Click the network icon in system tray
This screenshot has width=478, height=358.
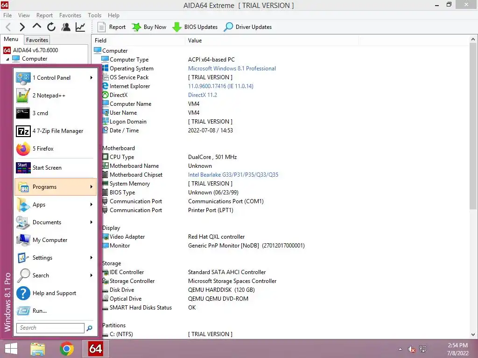423,349
